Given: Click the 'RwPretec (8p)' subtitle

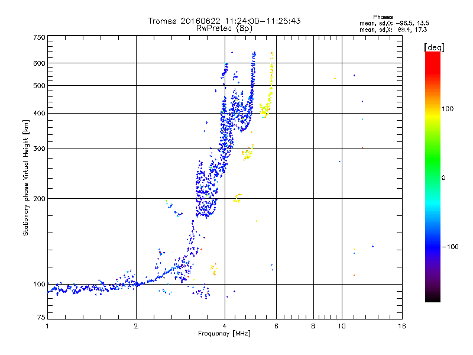Looking at the screenshot, I should tap(224, 28).
